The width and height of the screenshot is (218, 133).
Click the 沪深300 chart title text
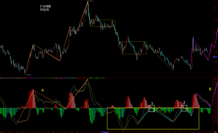click(x=45, y=6)
